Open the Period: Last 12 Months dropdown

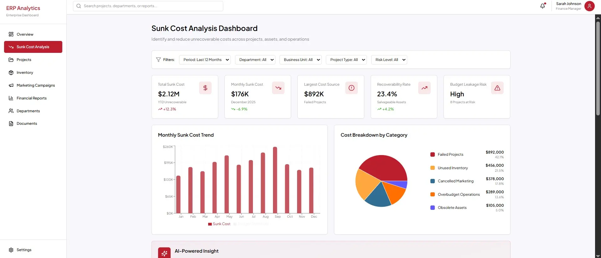(205, 60)
